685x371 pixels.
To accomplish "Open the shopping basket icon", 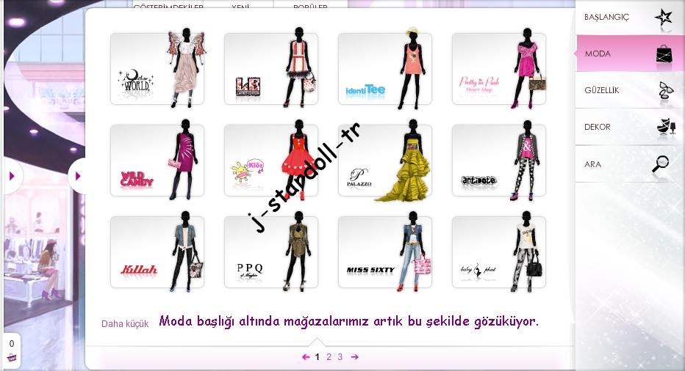I will (12, 358).
